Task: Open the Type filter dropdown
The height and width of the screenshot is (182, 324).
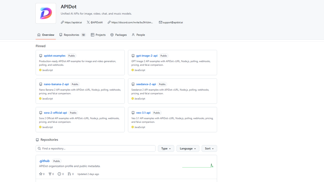Action: pos(166,149)
